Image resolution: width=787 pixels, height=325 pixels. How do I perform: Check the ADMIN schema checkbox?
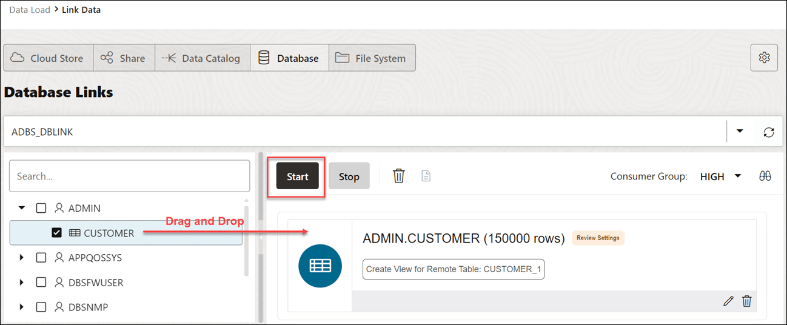pyautogui.click(x=41, y=208)
